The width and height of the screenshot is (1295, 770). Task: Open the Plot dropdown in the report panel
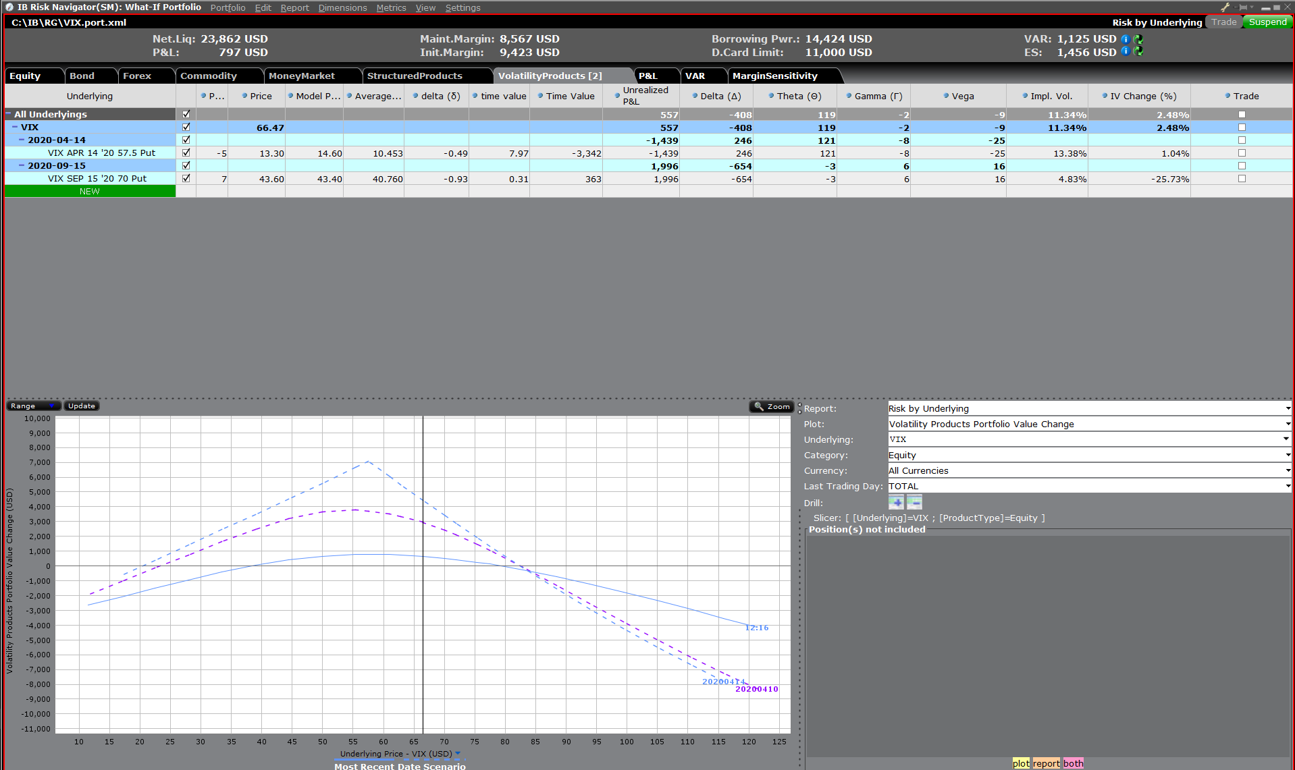pyautogui.click(x=1286, y=424)
